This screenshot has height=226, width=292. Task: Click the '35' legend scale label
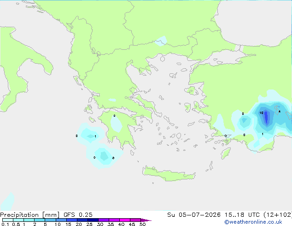[111, 224]
